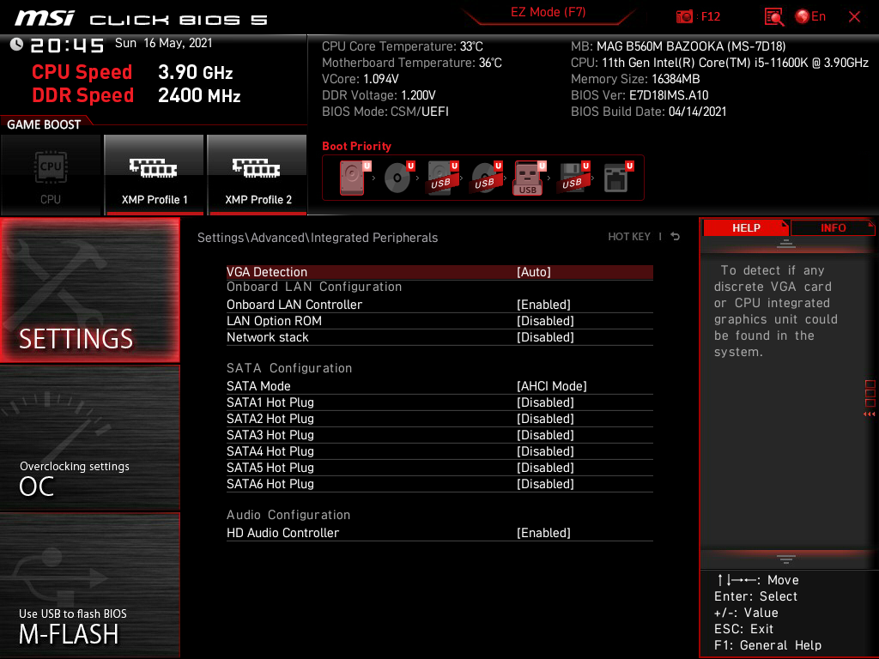Switch to EZ Mode (F7)
The image size is (879, 659).
(548, 12)
